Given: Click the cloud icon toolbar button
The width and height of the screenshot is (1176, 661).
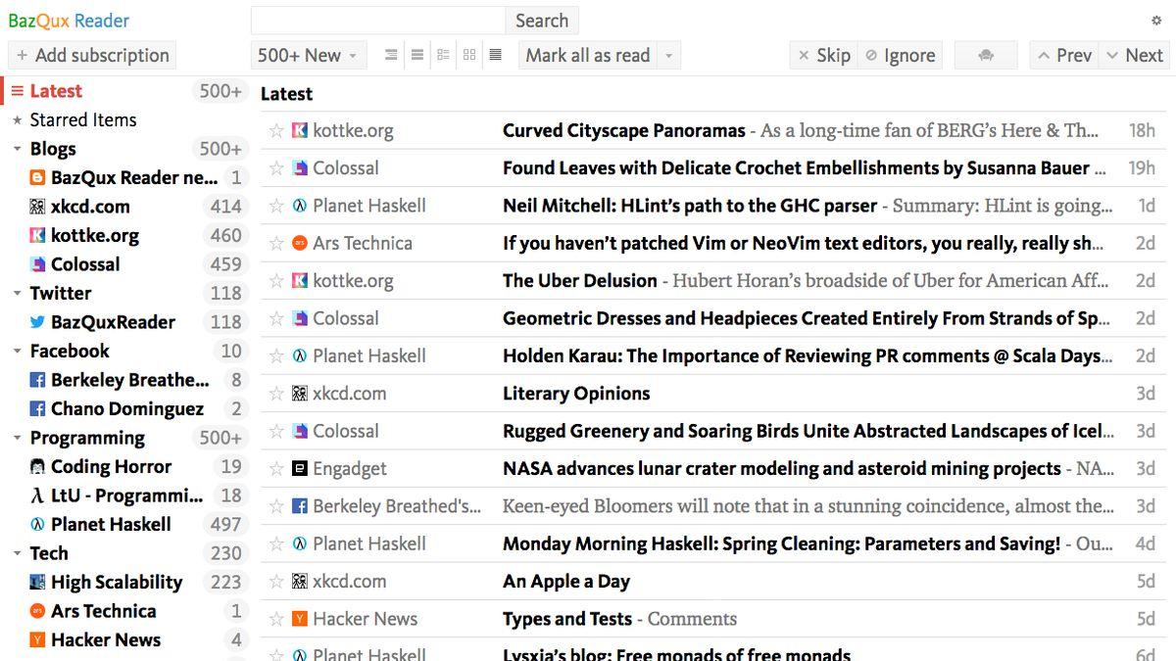Looking at the screenshot, I should coord(986,55).
